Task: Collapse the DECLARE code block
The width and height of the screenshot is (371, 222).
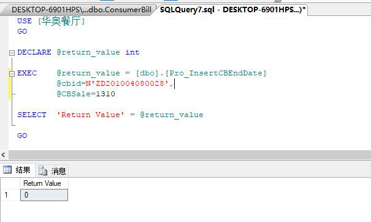Action: pos(12,53)
